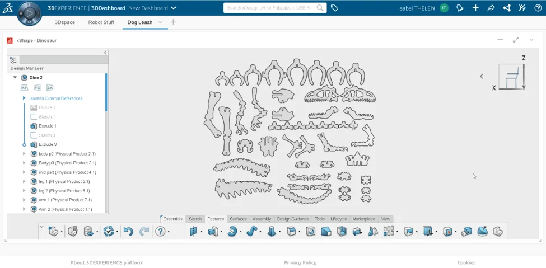
Task: Select the YZ plane icon
Action: (37, 87)
